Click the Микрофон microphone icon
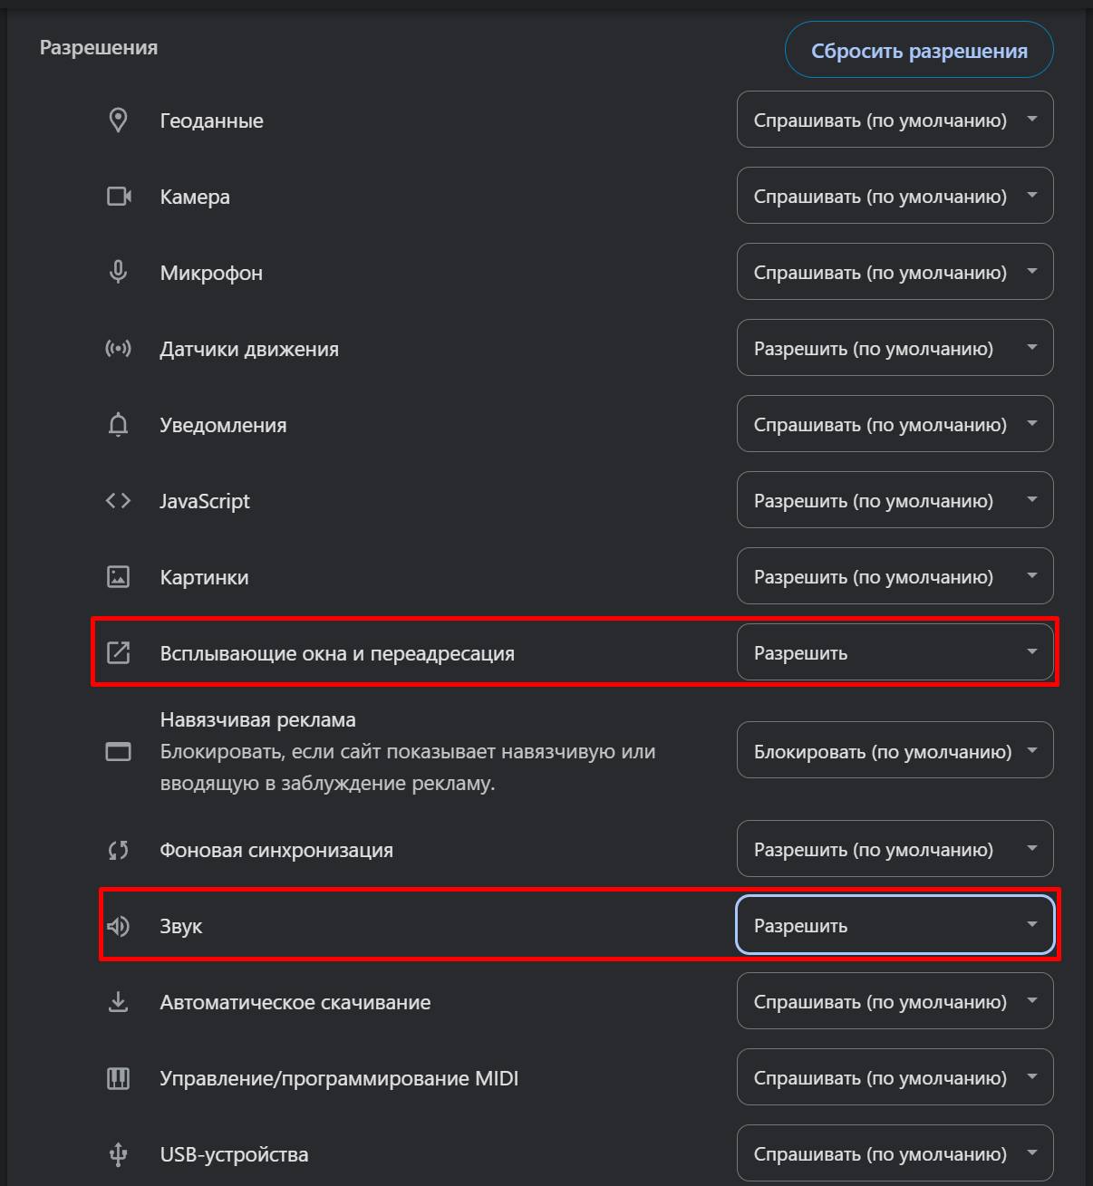This screenshot has width=1093, height=1186. 118,273
